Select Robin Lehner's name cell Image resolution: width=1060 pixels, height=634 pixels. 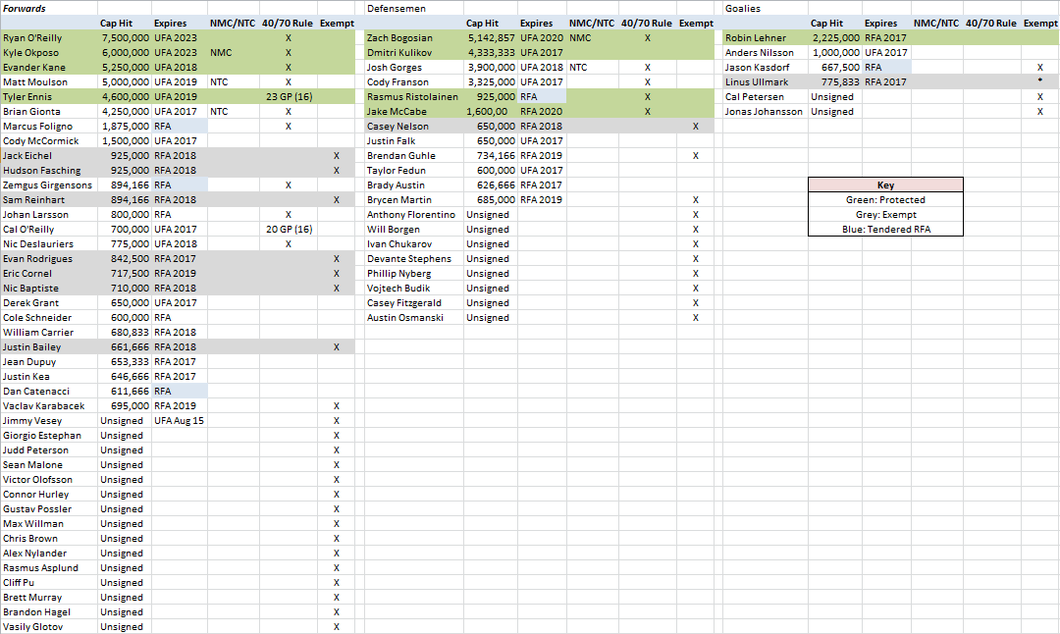[758, 38]
